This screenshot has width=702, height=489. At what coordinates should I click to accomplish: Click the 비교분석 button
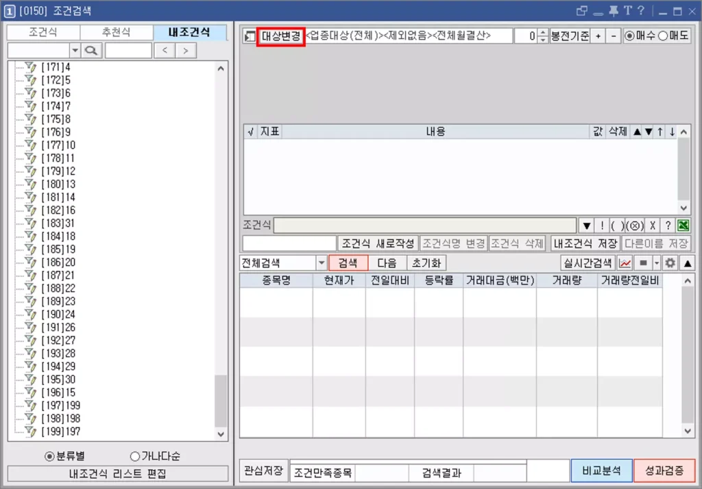[601, 470]
